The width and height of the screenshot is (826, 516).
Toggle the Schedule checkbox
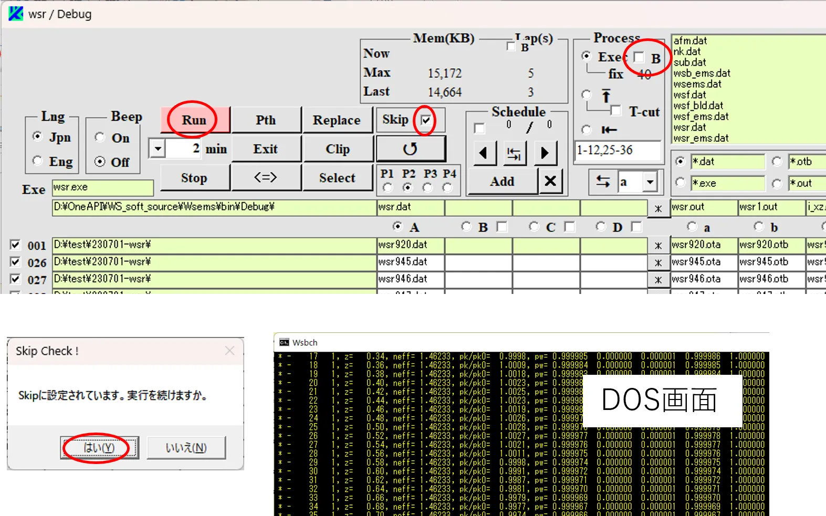pos(479,128)
